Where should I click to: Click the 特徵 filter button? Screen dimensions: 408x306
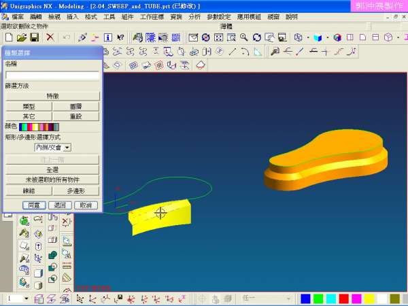pyautogui.click(x=52, y=96)
